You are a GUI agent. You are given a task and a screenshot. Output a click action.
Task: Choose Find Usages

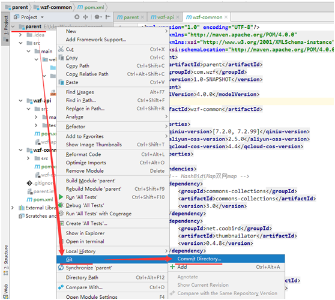113,92
